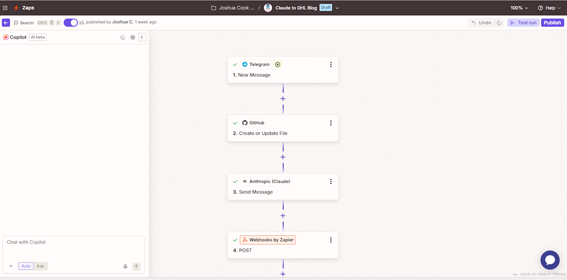Open Copilot chat history clock icon
The height and width of the screenshot is (280, 567).
[x=123, y=38]
